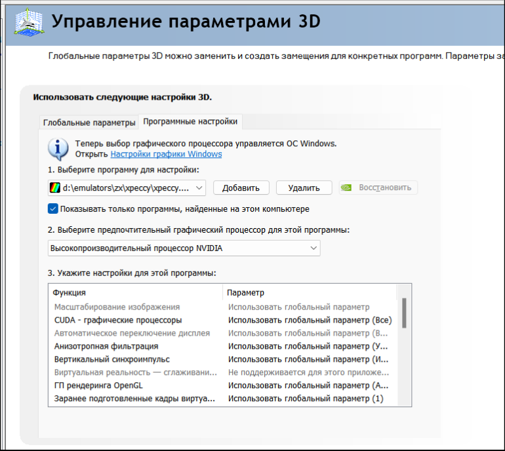505x451 pixels.
Task: Click 'Использовать следующие настройки 3D.' heading
Action: click(123, 97)
